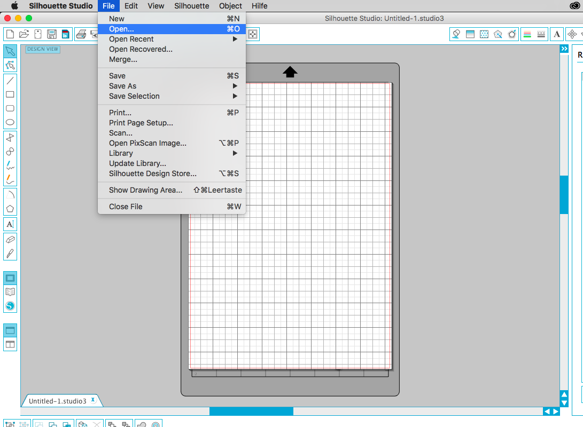Select Merge... in the File menu
Image resolution: width=583 pixels, height=427 pixels.
click(x=172, y=59)
